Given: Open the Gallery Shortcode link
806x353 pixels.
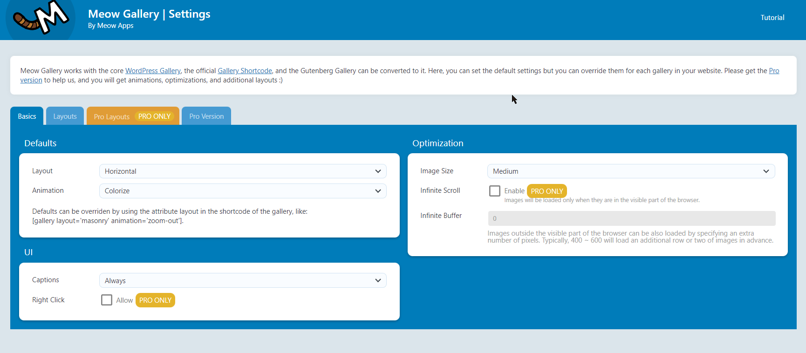Looking at the screenshot, I should (x=245, y=71).
